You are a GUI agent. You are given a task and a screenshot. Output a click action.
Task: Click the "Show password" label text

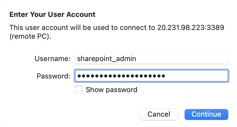tap(111, 90)
